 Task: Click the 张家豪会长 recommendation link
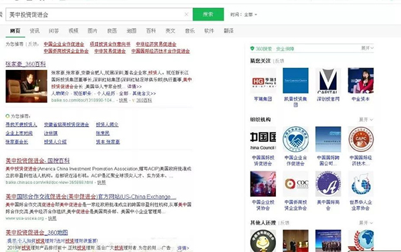[17, 141]
